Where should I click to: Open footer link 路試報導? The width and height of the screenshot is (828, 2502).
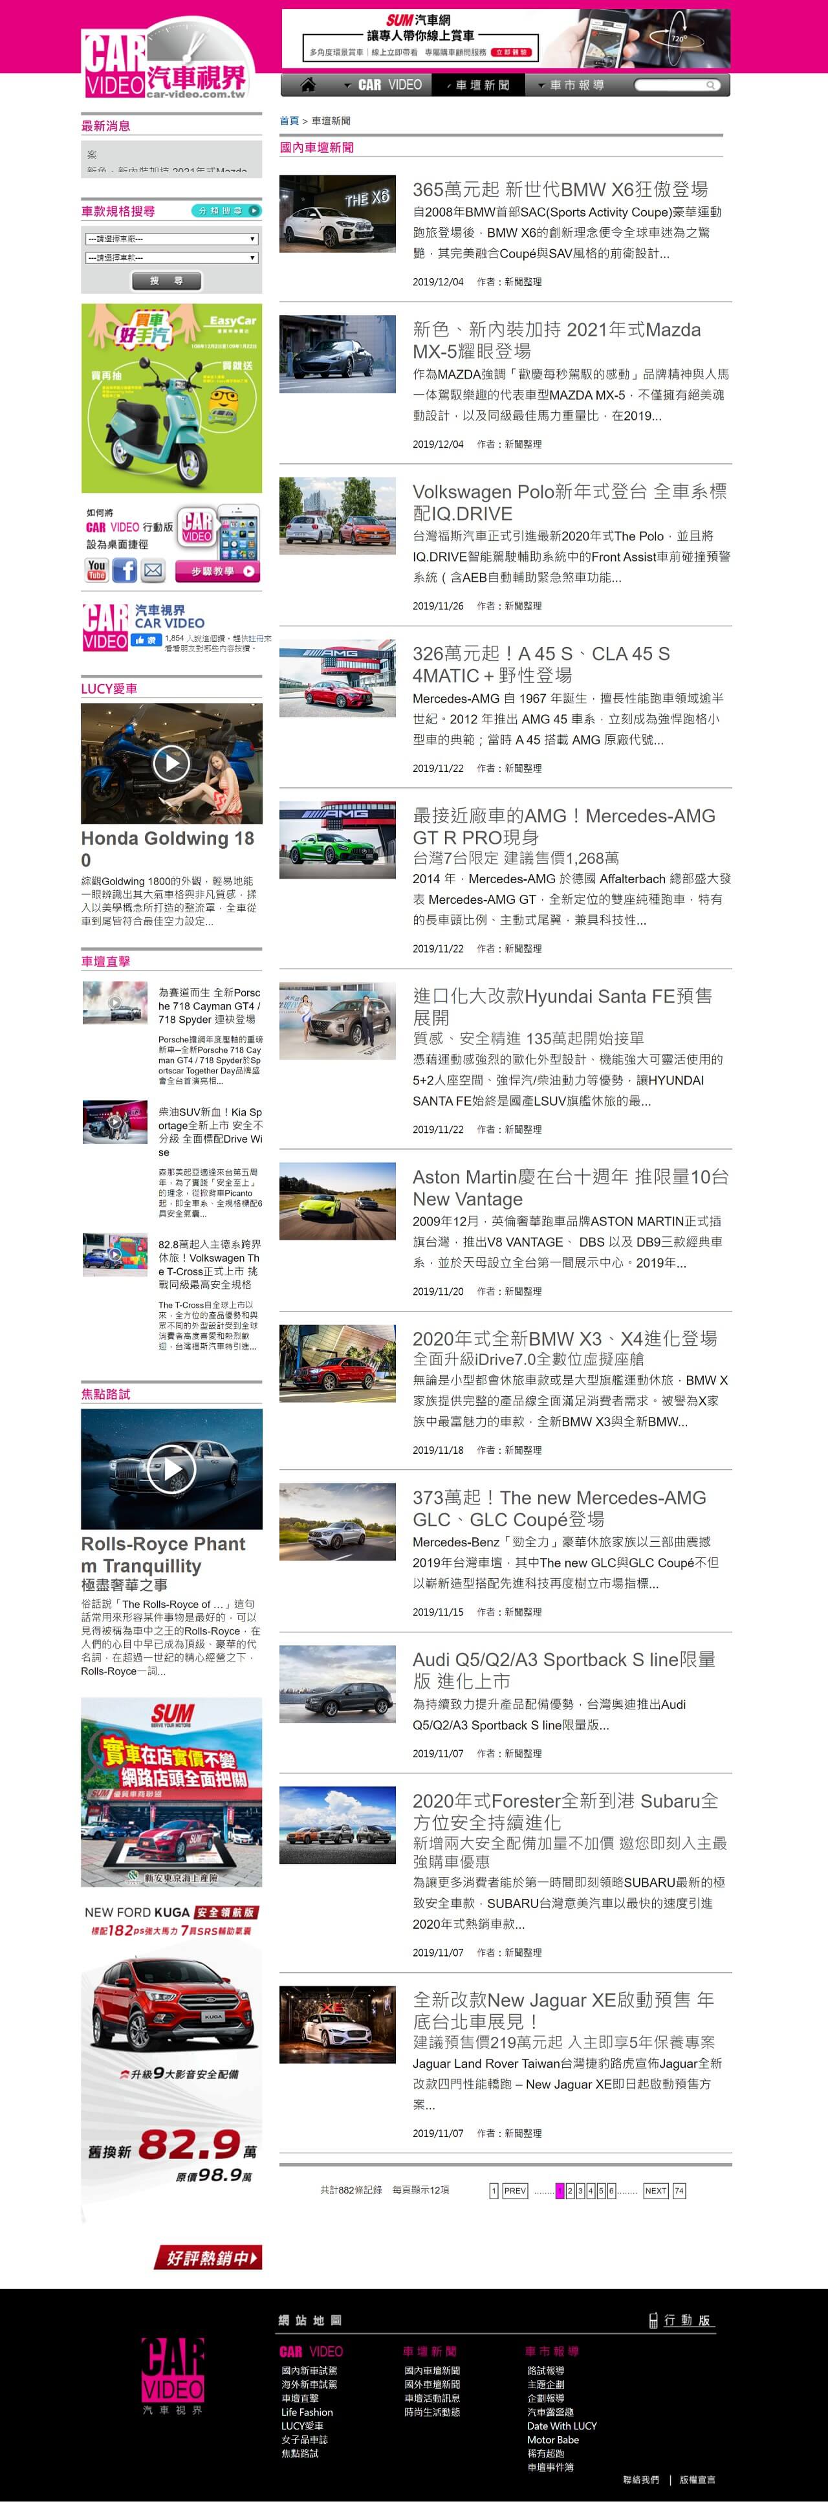pos(545,2370)
